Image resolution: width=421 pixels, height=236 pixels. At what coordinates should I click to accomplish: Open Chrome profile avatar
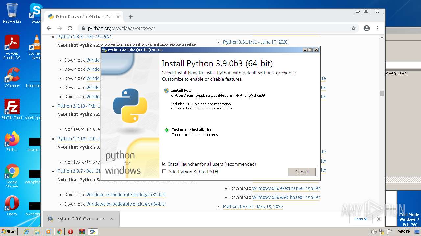click(x=367, y=28)
